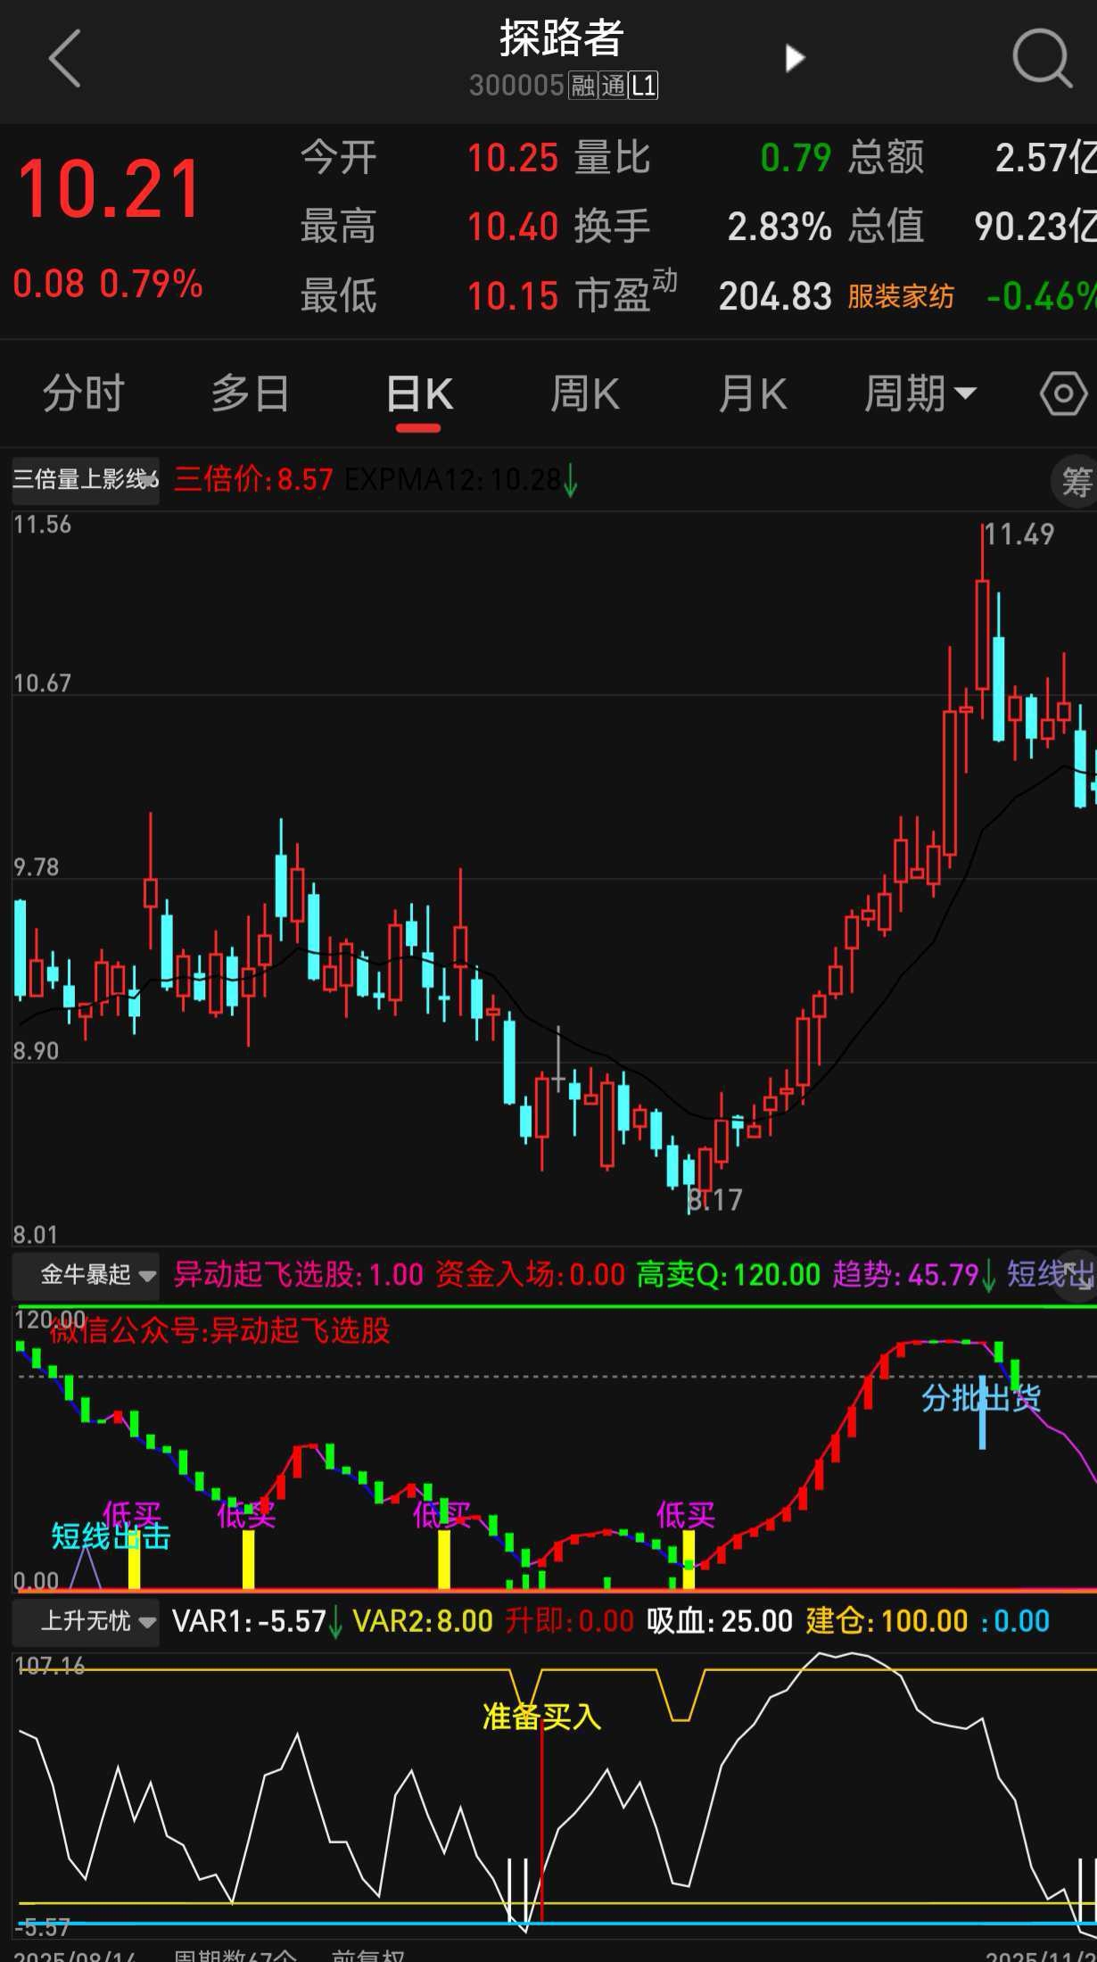Switch to 月K tab
This screenshot has width=1097, height=1962.
[x=753, y=393]
